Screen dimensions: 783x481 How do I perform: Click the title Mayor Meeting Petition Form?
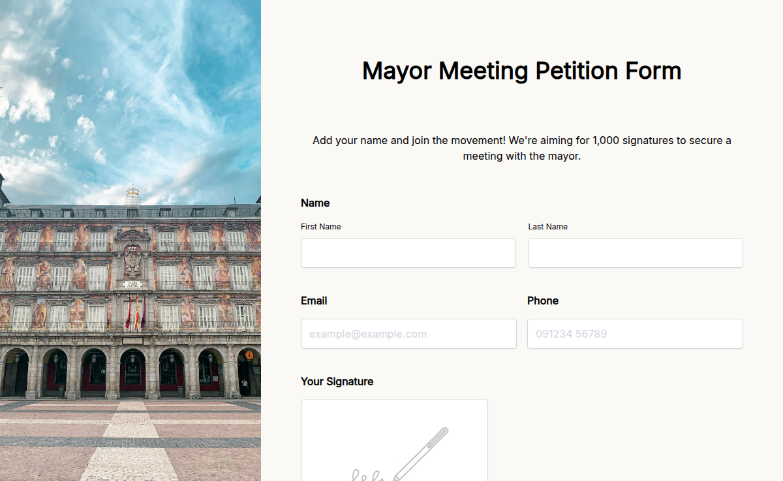[521, 70]
